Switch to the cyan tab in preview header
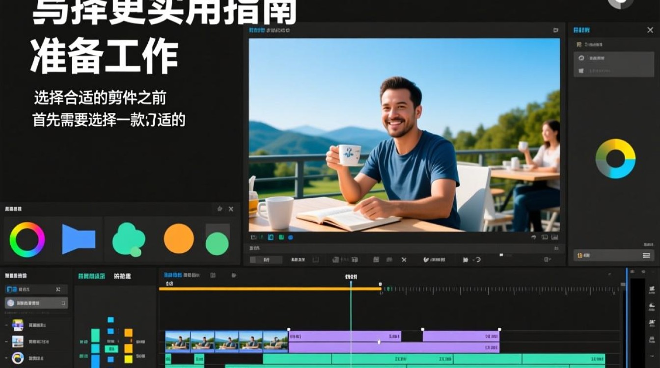The height and width of the screenshot is (368, 660). pyautogui.click(x=256, y=30)
